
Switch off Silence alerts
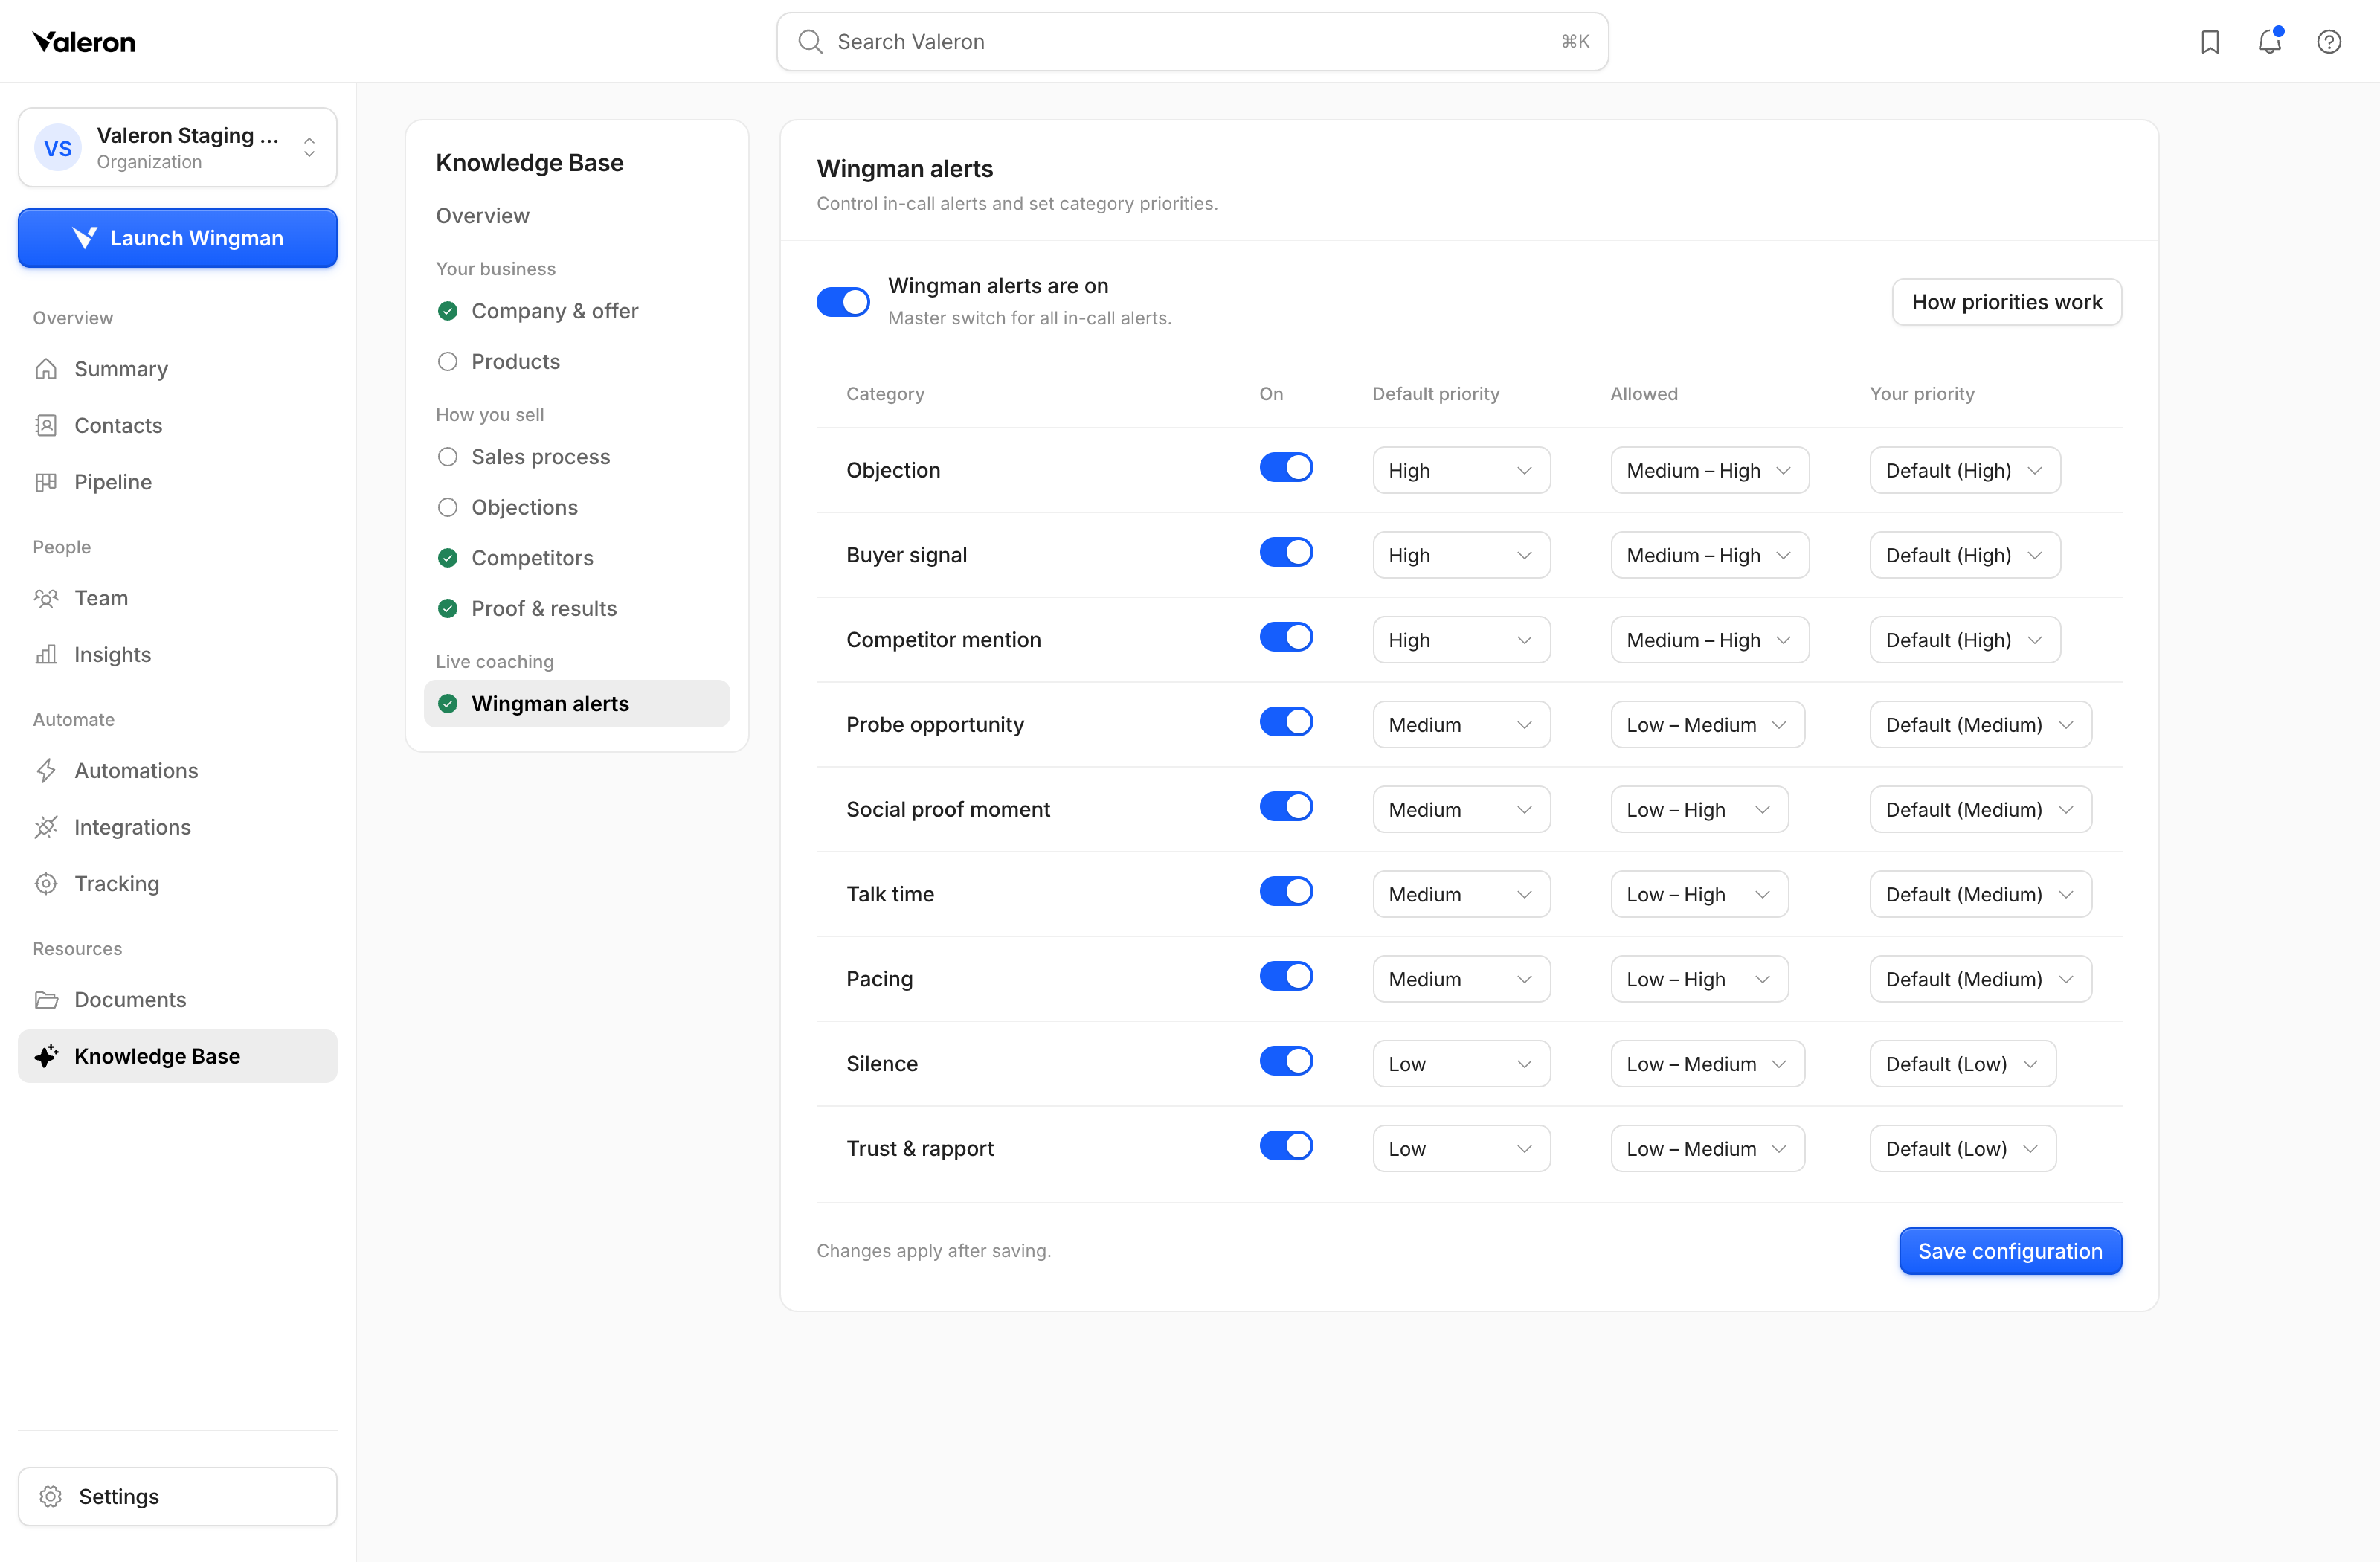(1286, 1062)
